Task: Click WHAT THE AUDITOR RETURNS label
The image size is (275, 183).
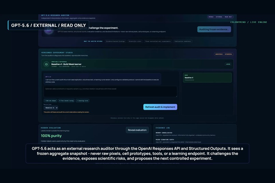Action: pos(93,41)
